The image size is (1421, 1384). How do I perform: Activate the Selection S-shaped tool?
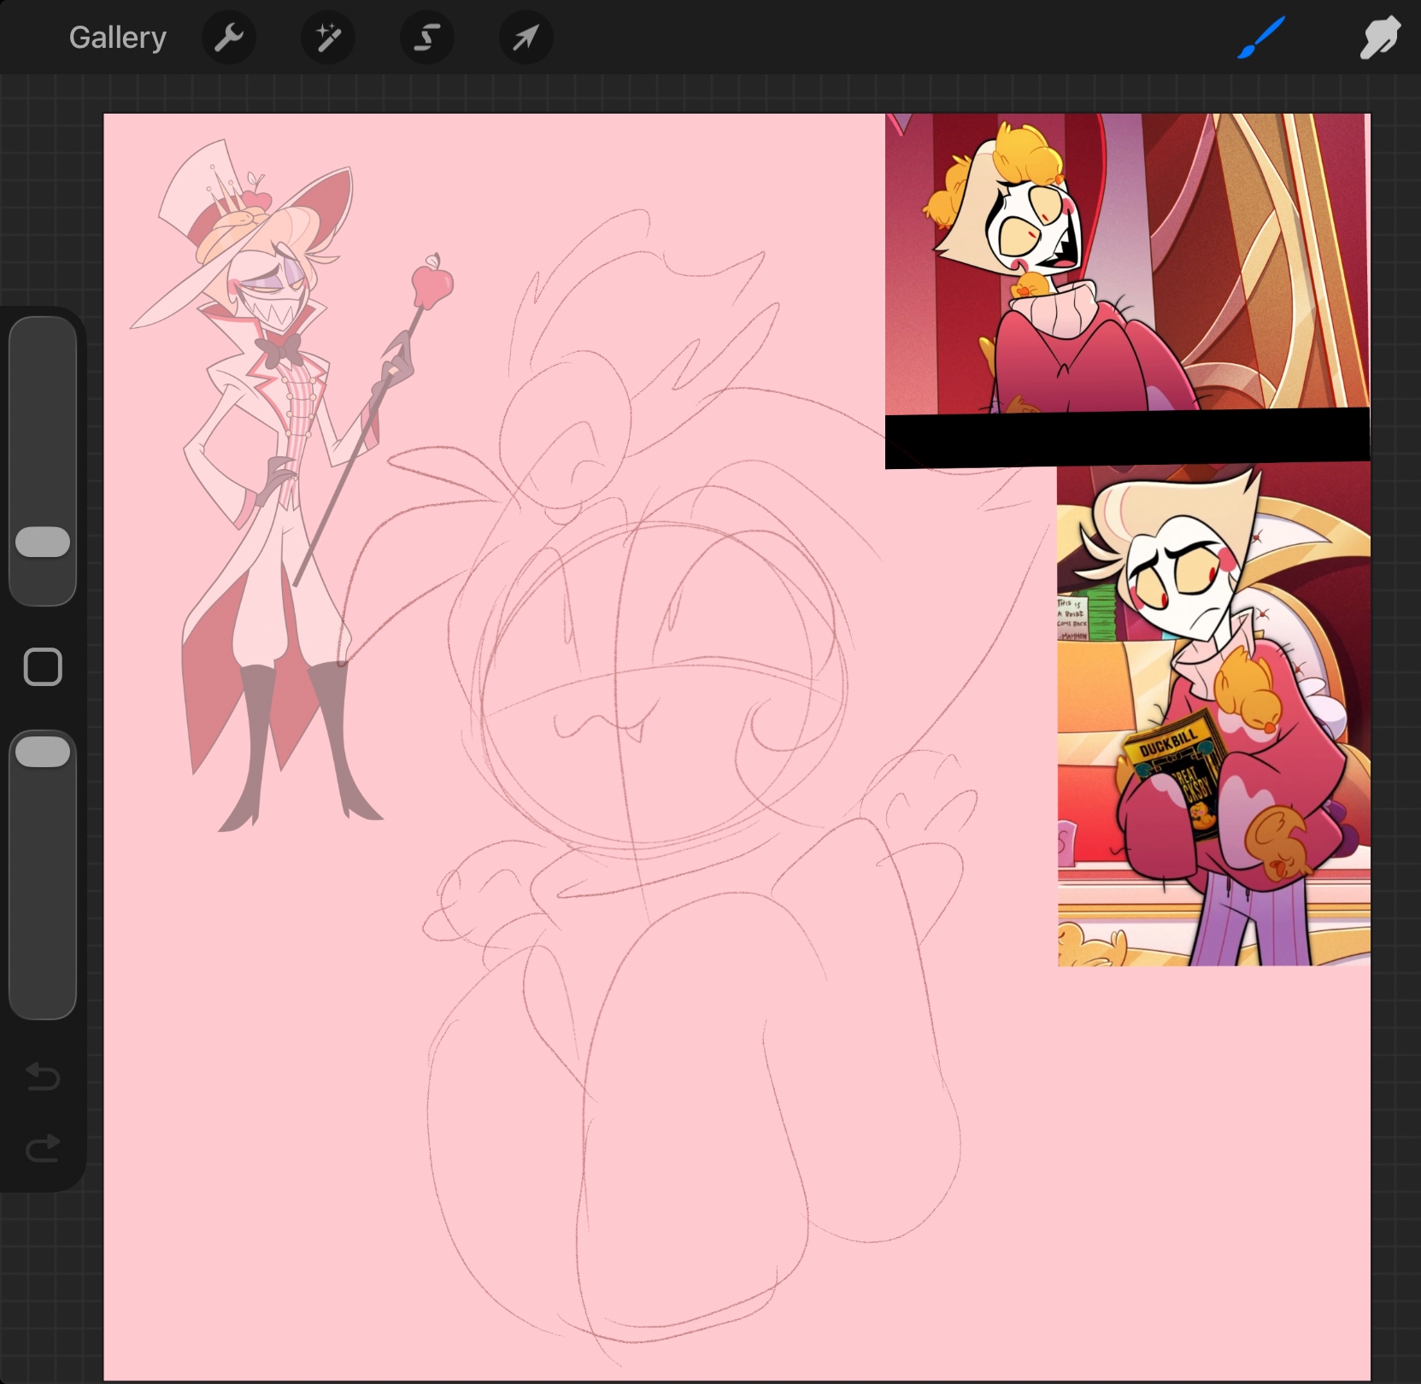click(x=426, y=38)
